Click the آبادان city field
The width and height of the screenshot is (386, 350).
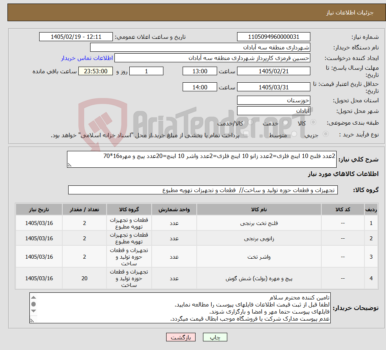[x=274, y=111]
